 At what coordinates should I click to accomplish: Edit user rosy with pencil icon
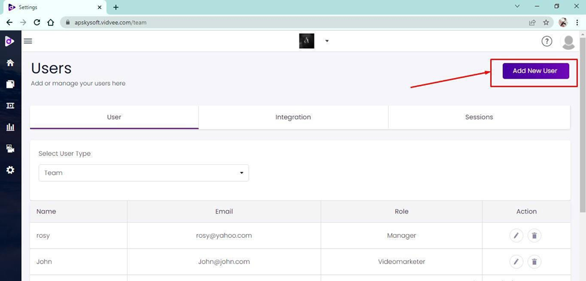click(x=516, y=235)
